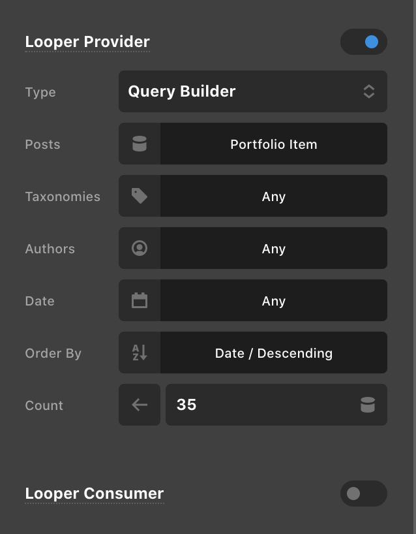This screenshot has height=534, width=416.
Task: Enable the Looper Consumer toggle
Action: [x=364, y=494]
